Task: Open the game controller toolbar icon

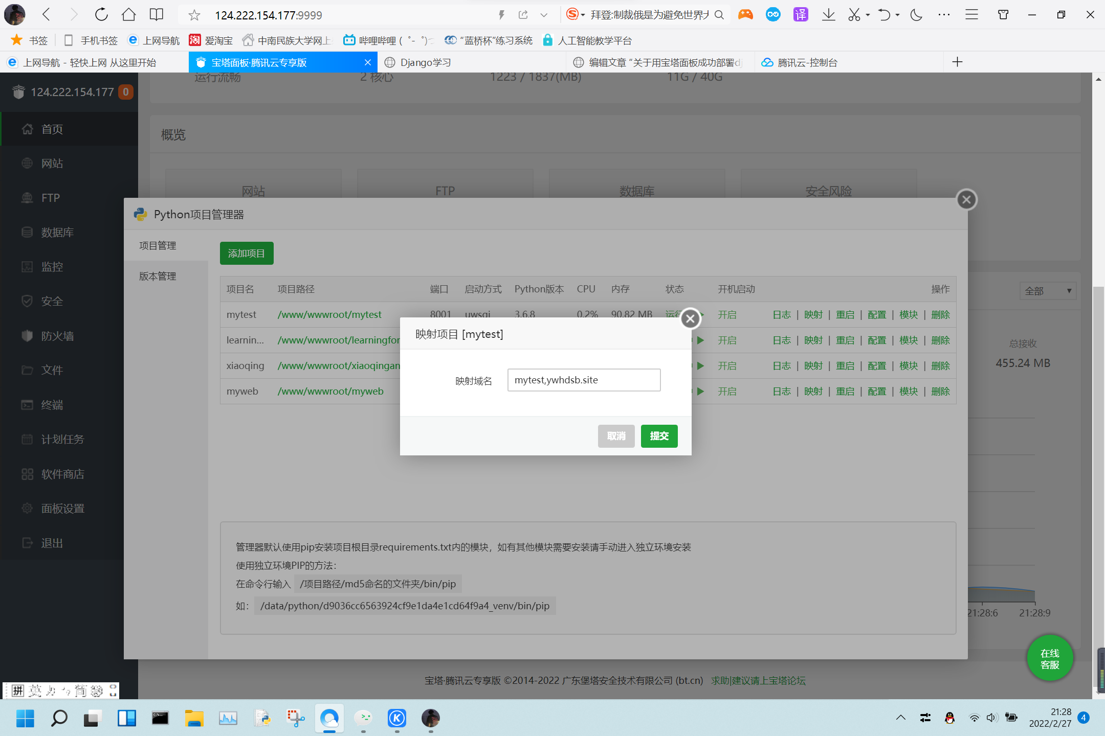Action: pyautogui.click(x=745, y=15)
